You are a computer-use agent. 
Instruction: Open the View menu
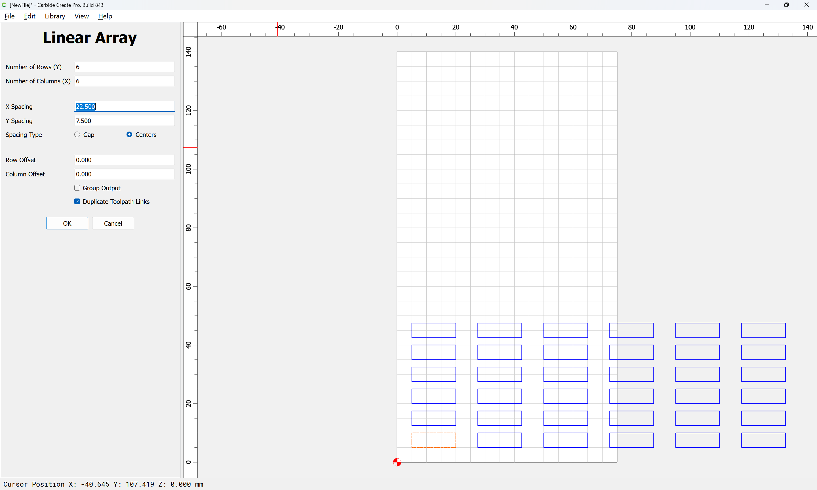point(82,16)
